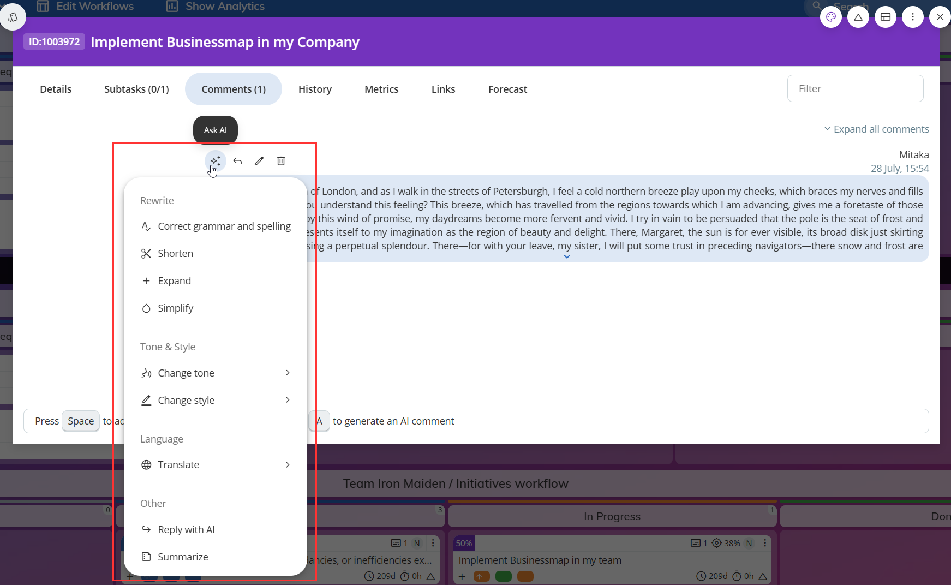Click the author name Mitaka
The height and width of the screenshot is (585, 951).
pyautogui.click(x=914, y=154)
